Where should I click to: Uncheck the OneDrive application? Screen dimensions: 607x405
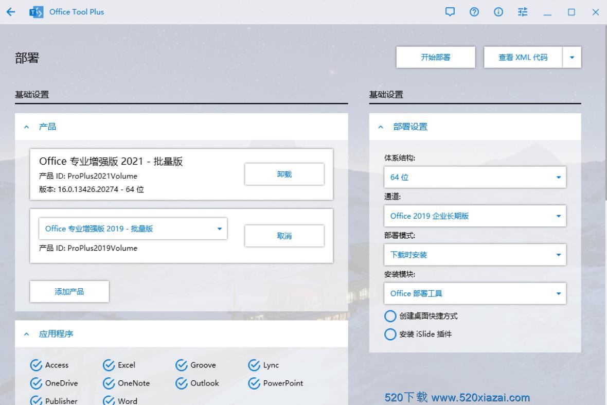pyautogui.click(x=36, y=383)
